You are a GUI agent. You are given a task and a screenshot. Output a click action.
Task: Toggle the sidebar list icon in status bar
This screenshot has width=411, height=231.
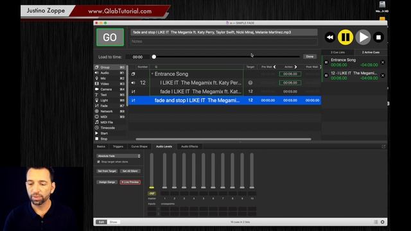tap(376, 222)
